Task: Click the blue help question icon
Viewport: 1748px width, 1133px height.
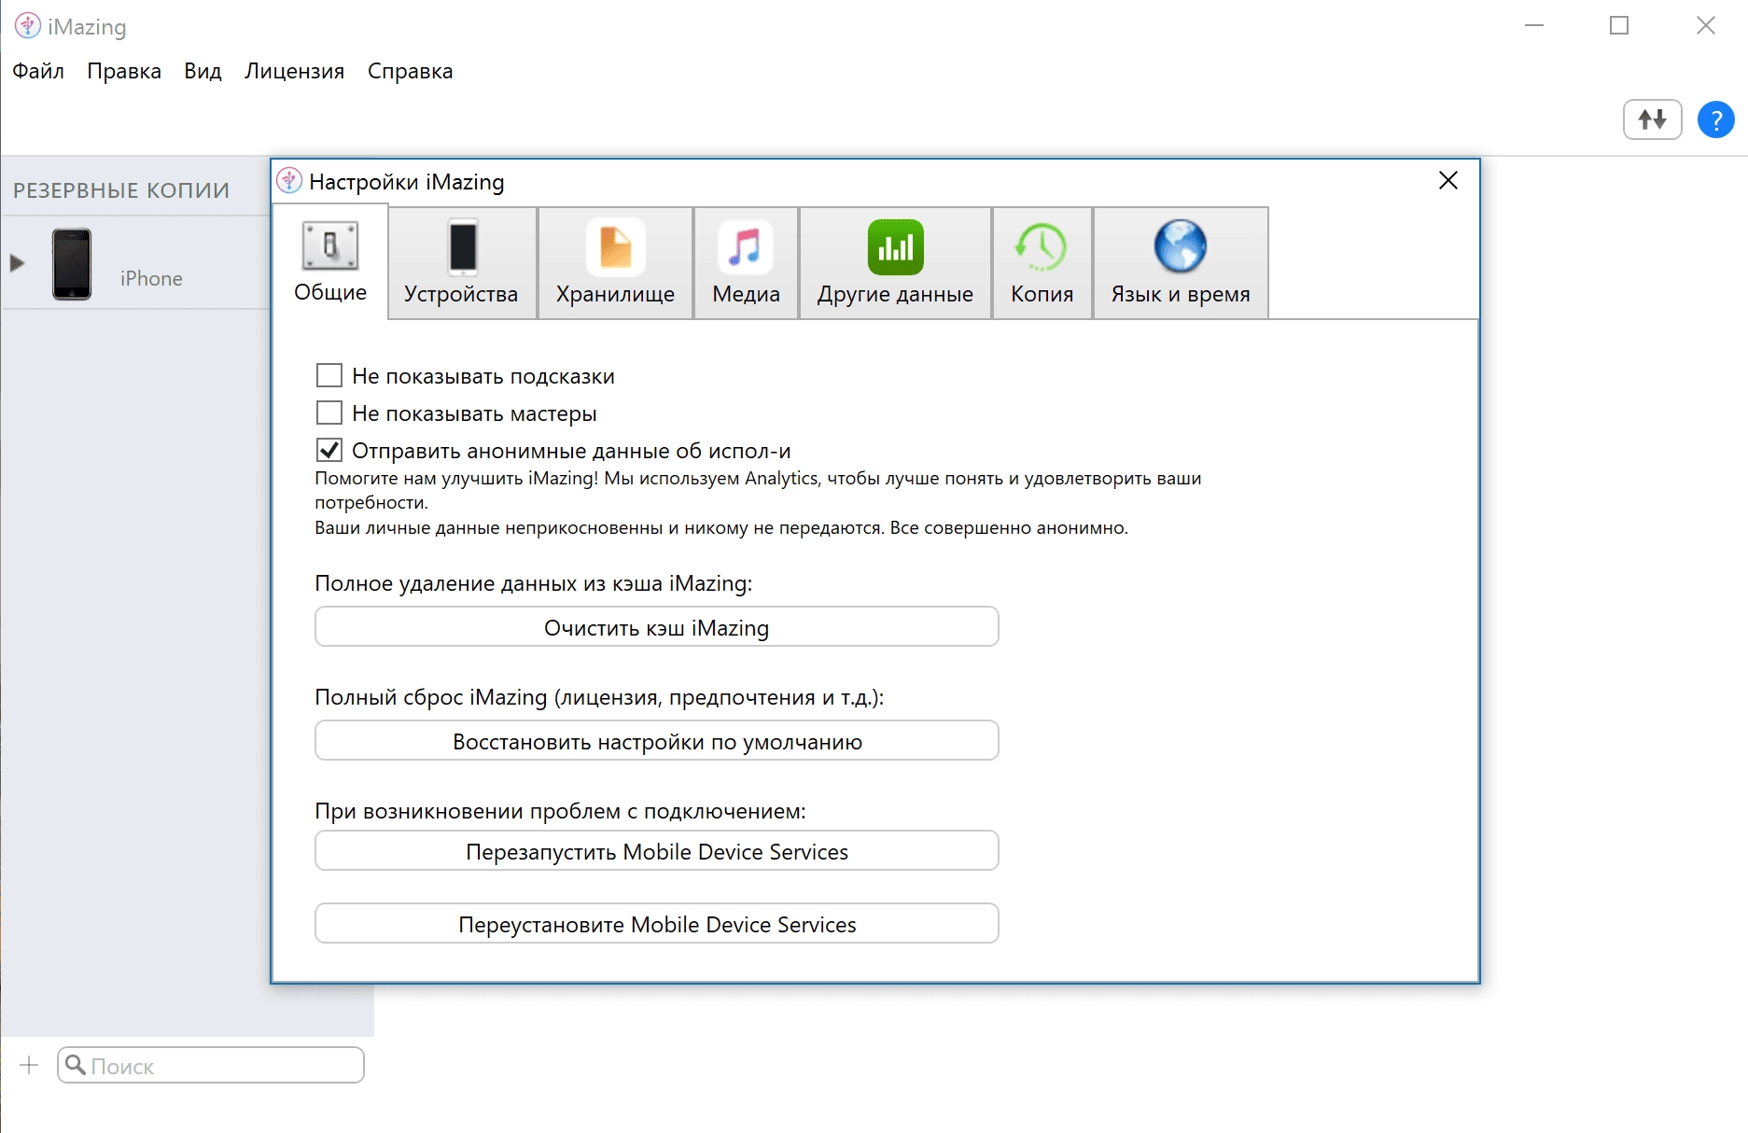Action: pyautogui.click(x=1715, y=119)
